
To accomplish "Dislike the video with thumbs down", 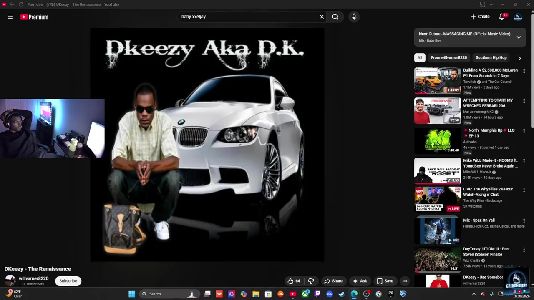I will 311,281.
